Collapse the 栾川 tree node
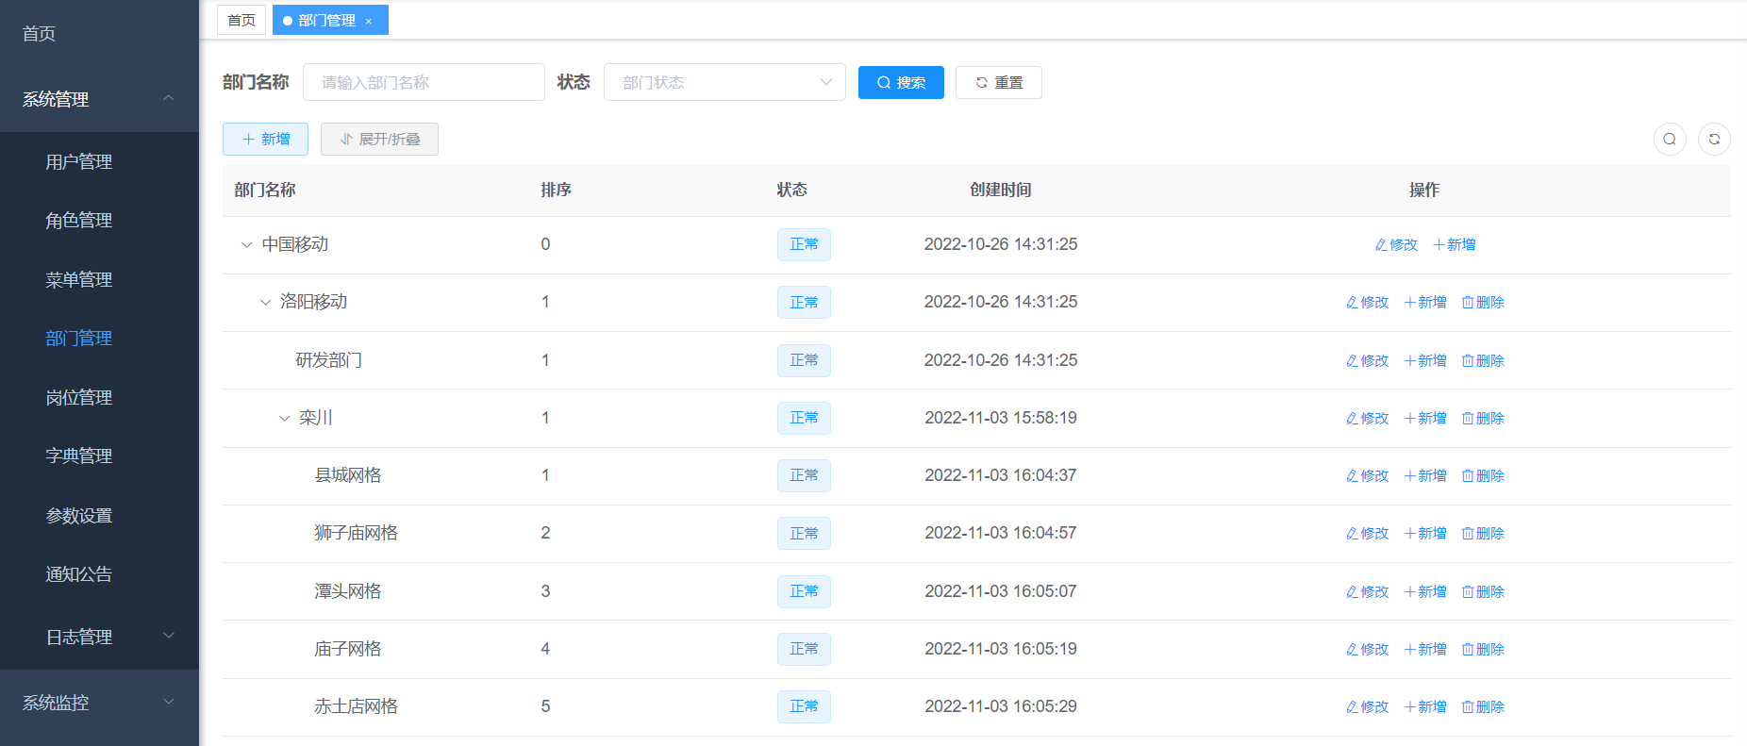Image resolution: width=1747 pixels, height=746 pixels. pyautogui.click(x=284, y=418)
